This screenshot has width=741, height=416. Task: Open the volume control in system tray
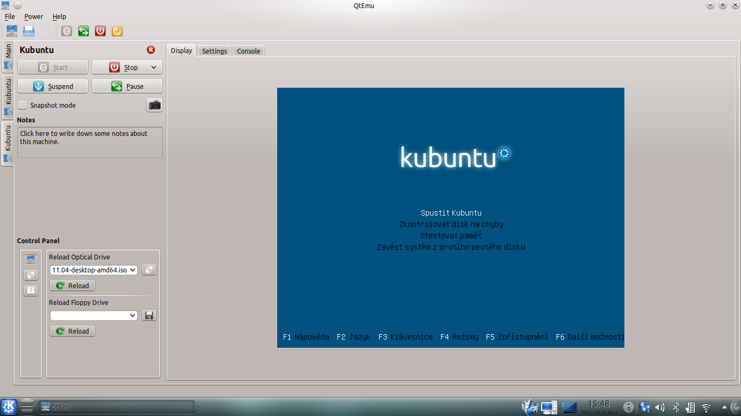pyautogui.click(x=660, y=407)
